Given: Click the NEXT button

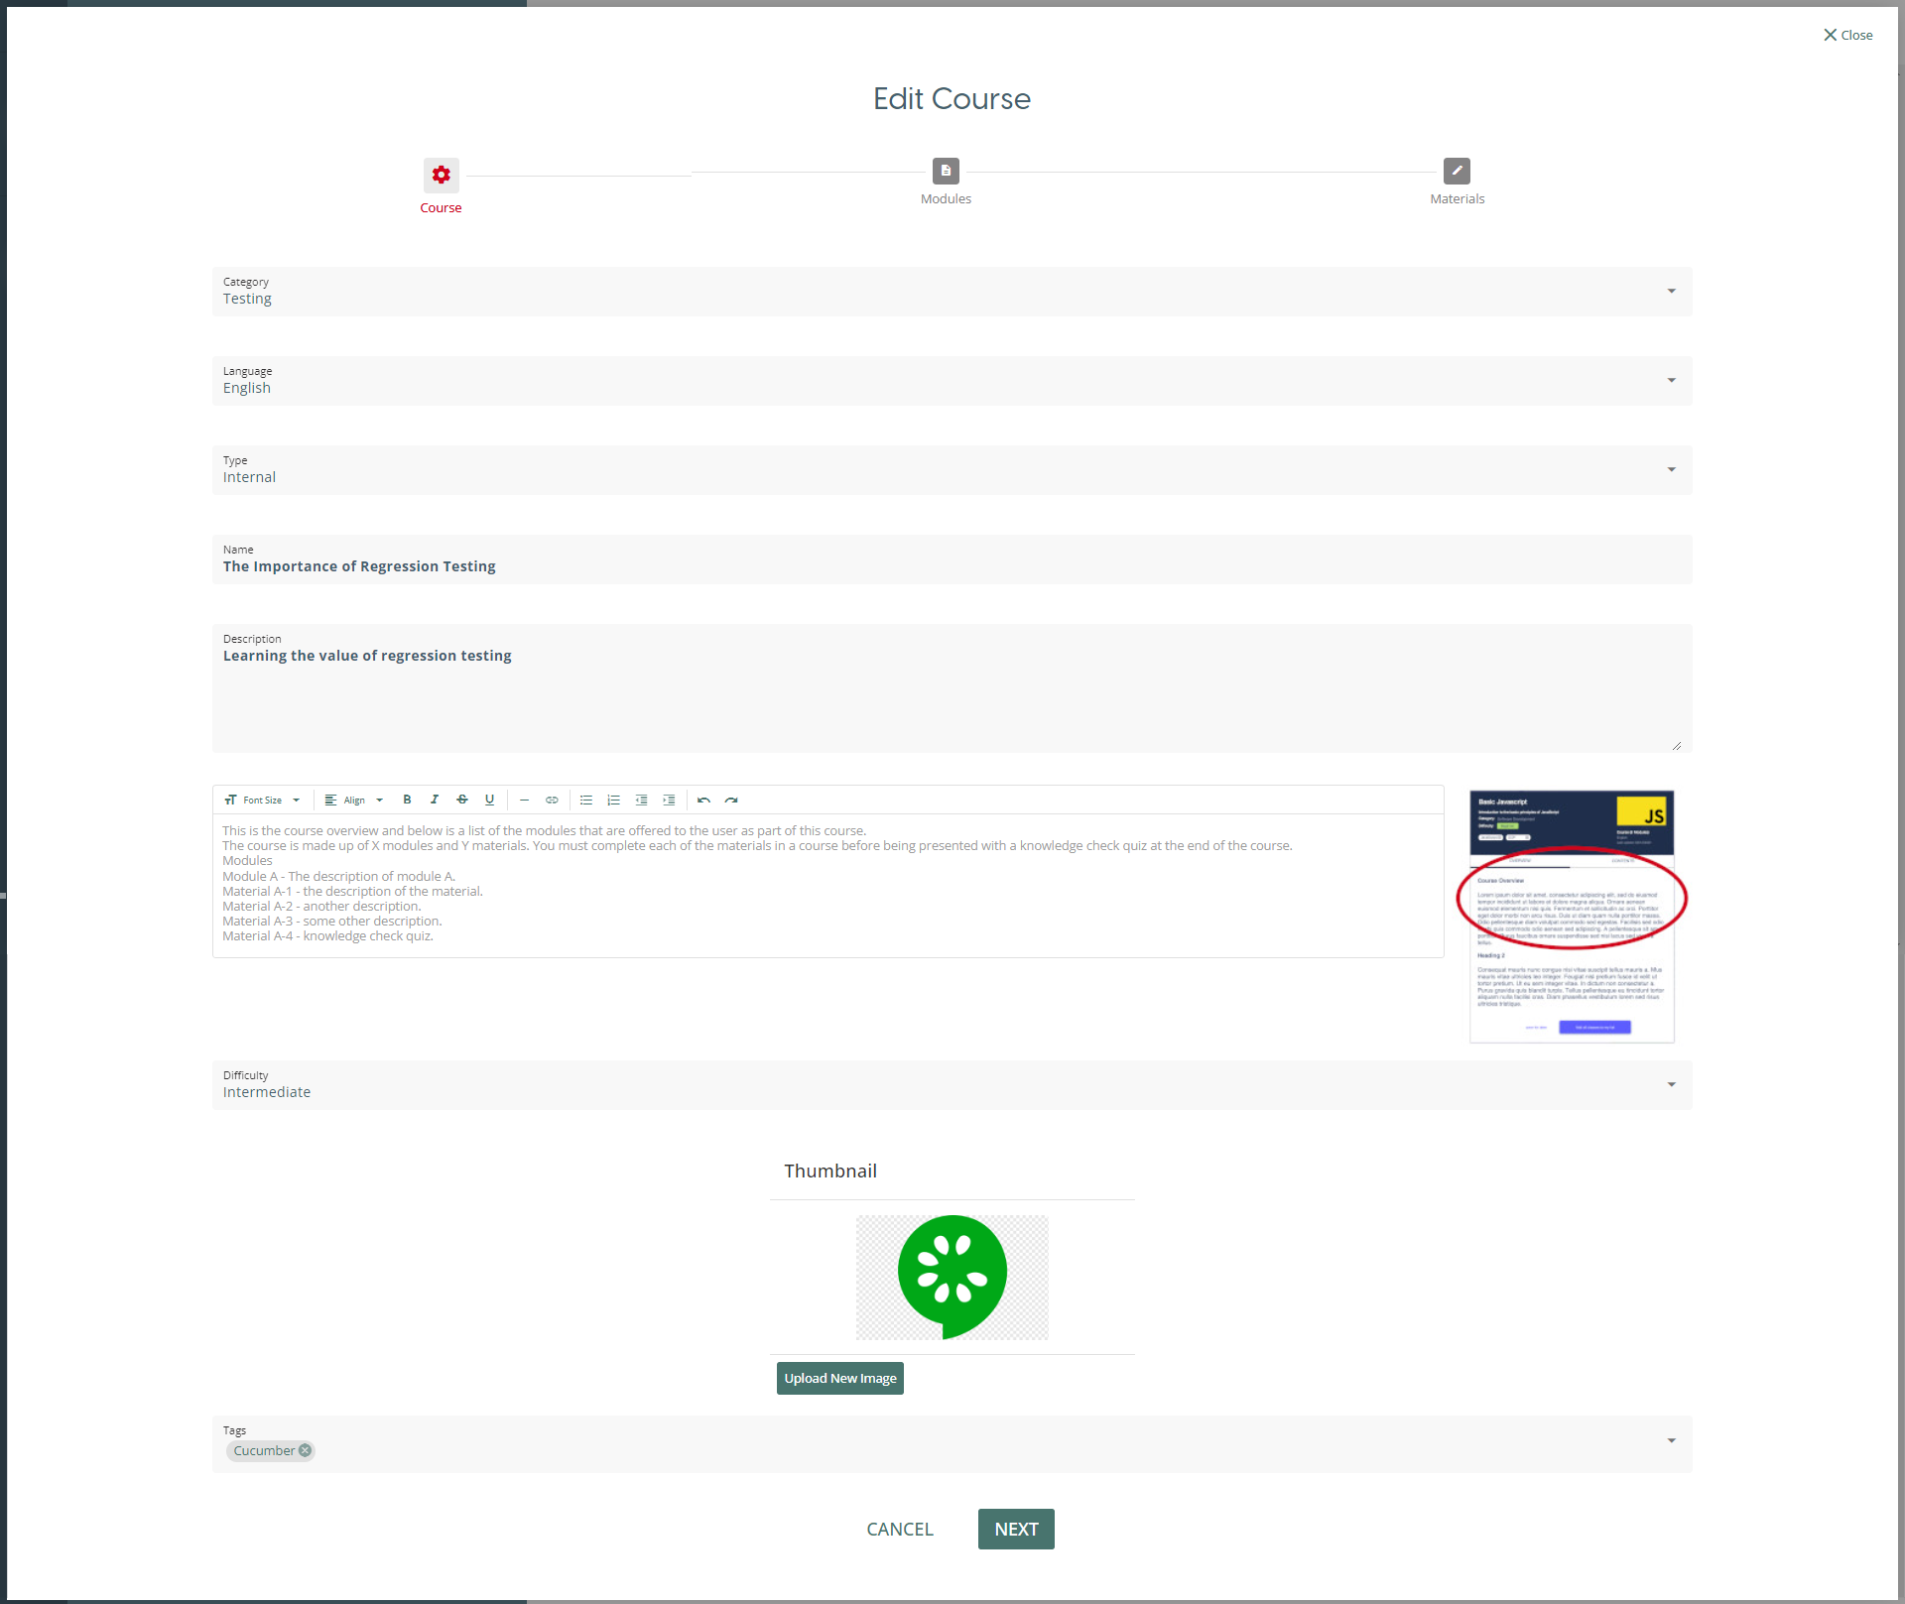Looking at the screenshot, I should pyautogui.click(x=1015, y=1529).
